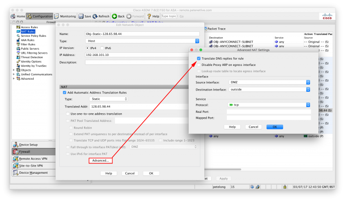Click the Name field in Edit Network Object
The width and height of the screenshot is (345, 201).
tap(142, 34)
